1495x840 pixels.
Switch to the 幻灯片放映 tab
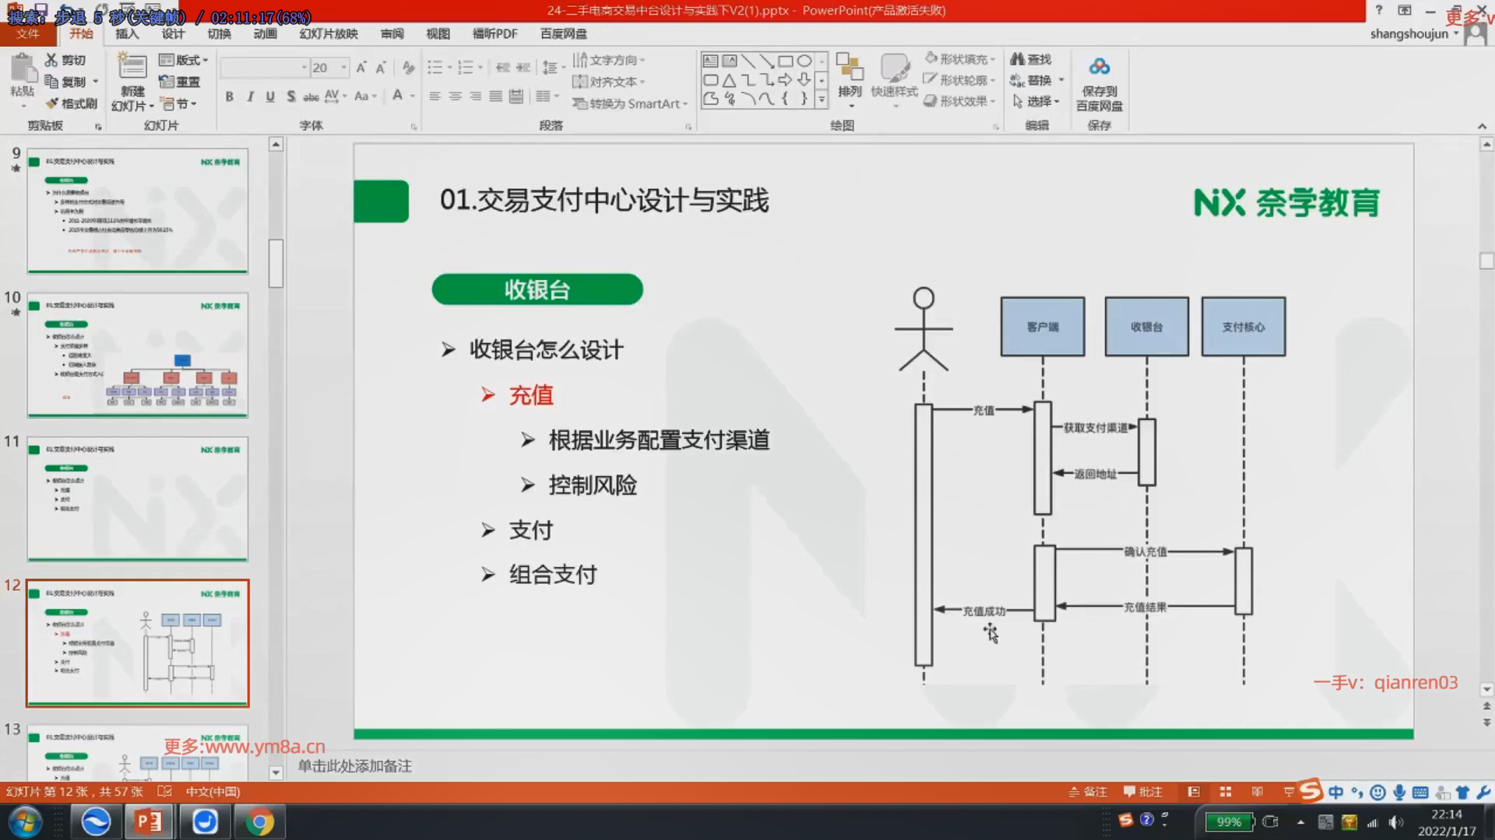[329, 33]
